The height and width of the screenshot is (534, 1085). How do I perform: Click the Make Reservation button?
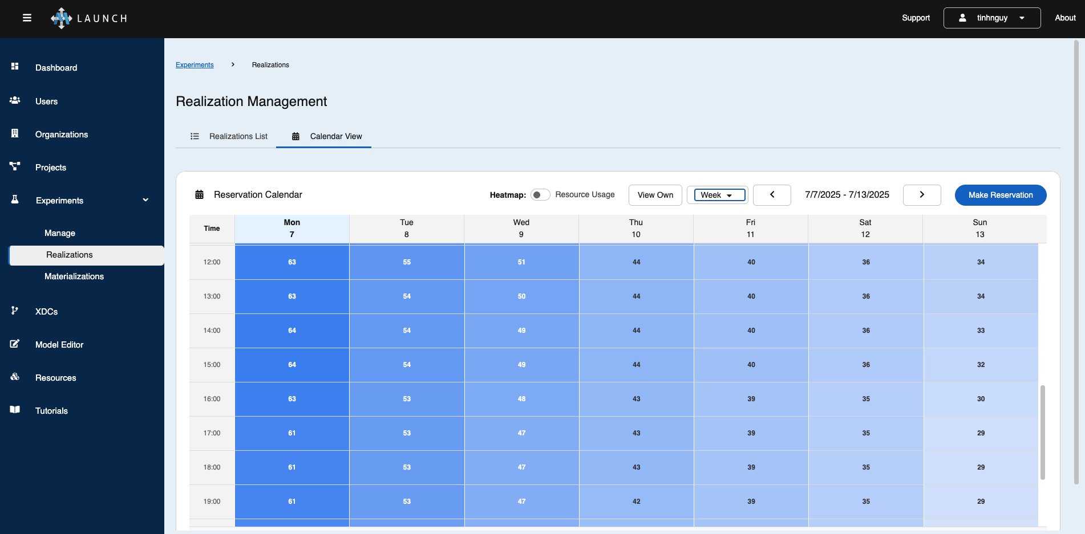1000,195
